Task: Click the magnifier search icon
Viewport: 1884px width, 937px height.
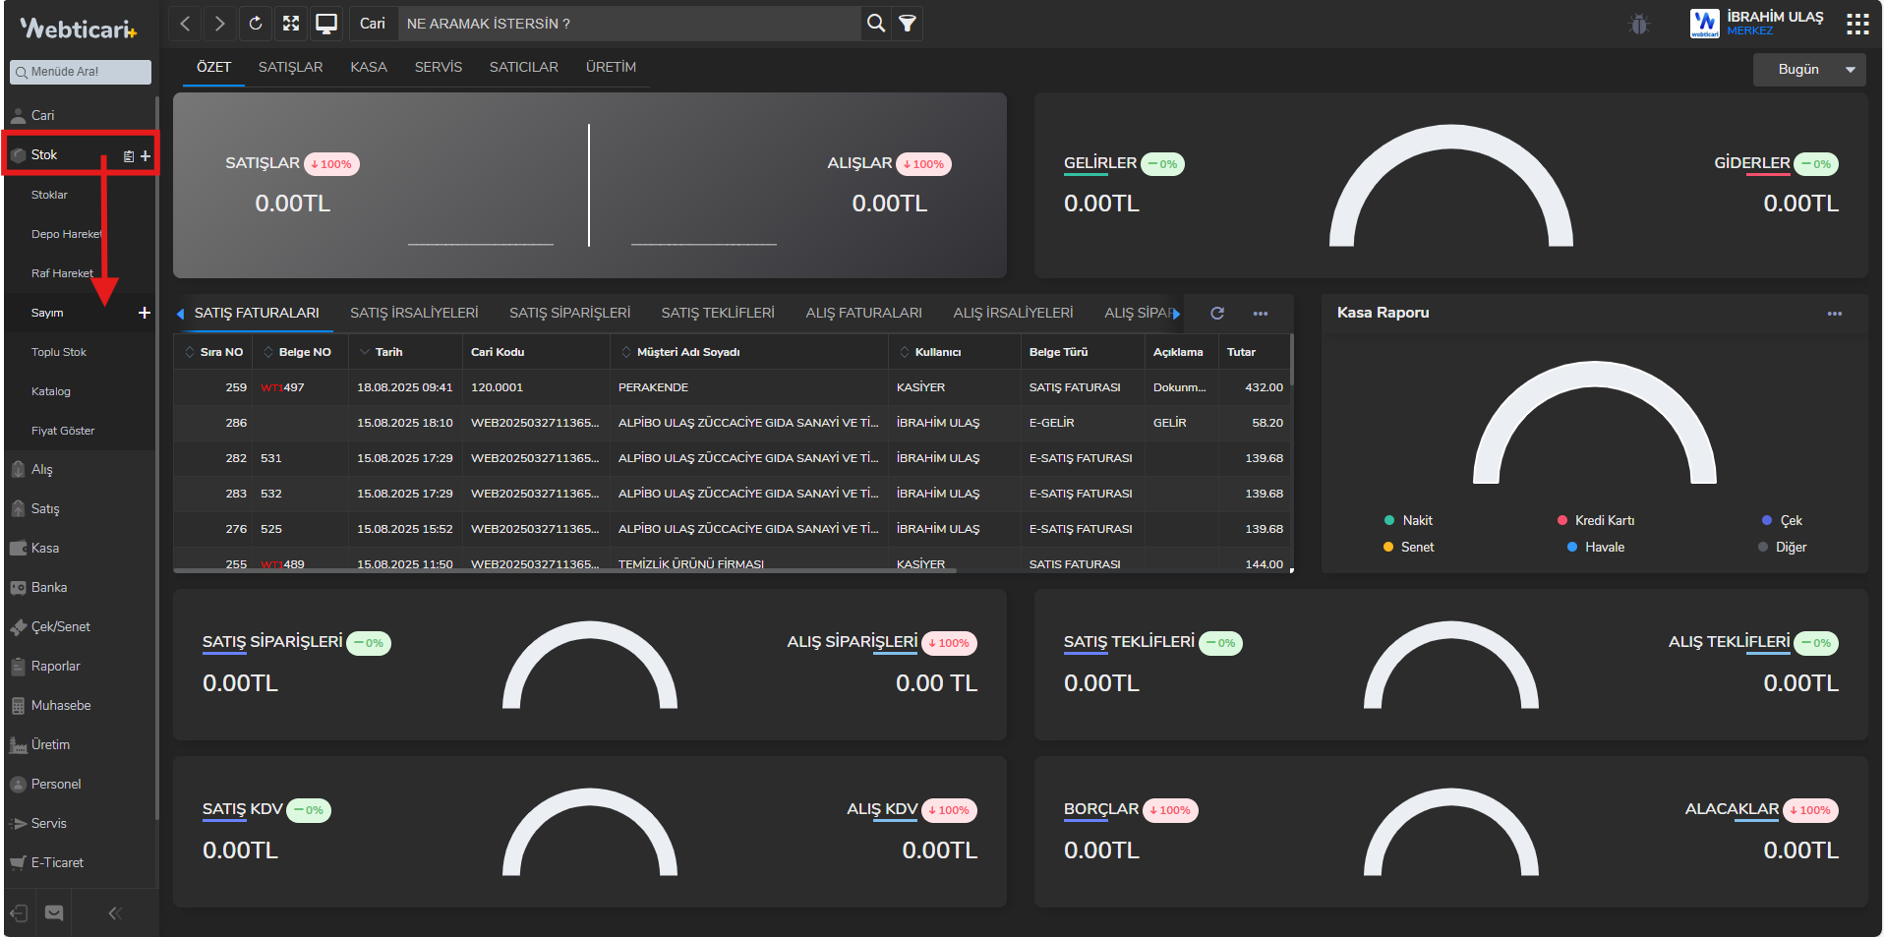Action: coord(875,24)
